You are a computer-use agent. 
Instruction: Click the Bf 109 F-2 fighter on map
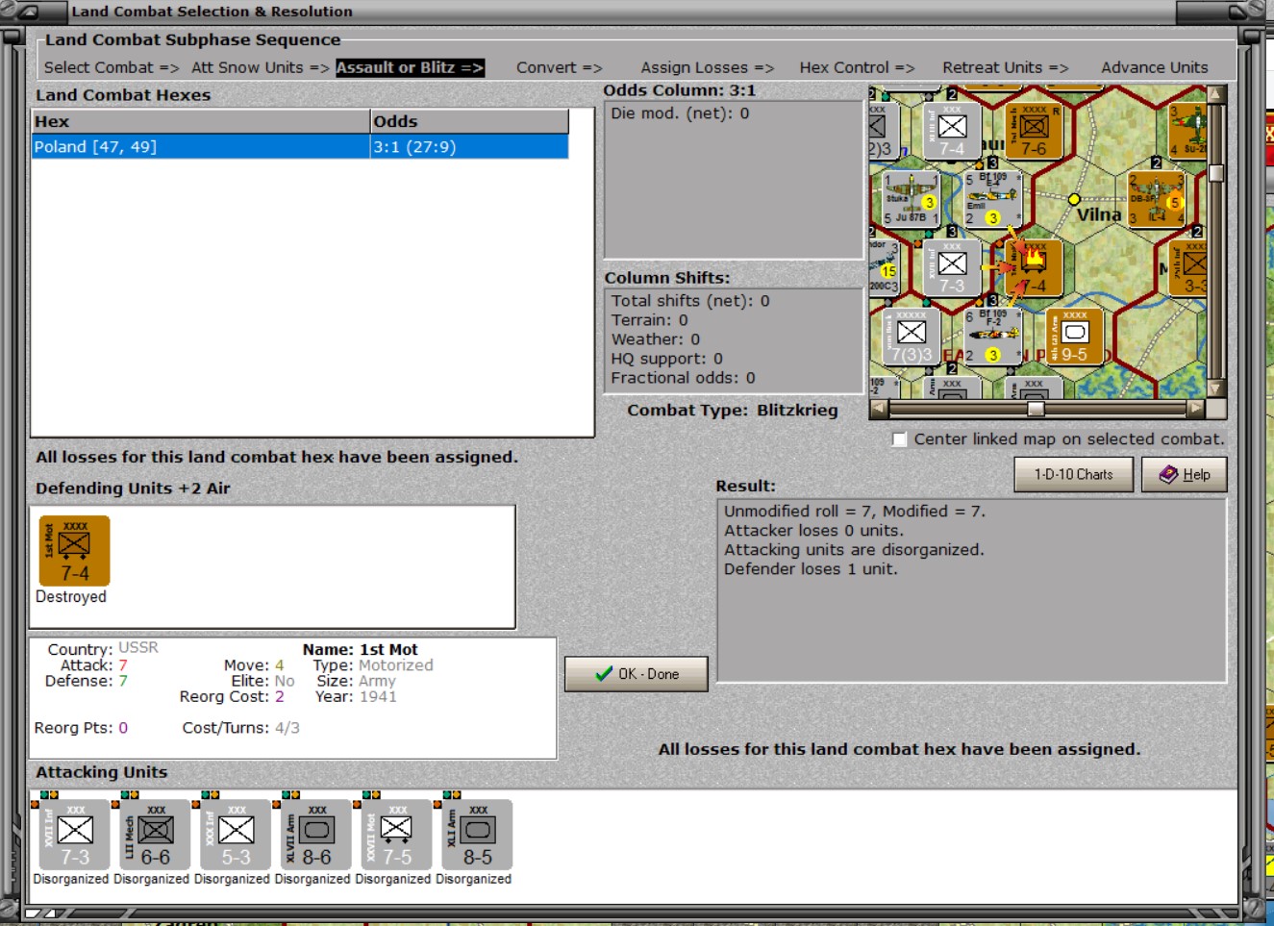tap(992, 336)
